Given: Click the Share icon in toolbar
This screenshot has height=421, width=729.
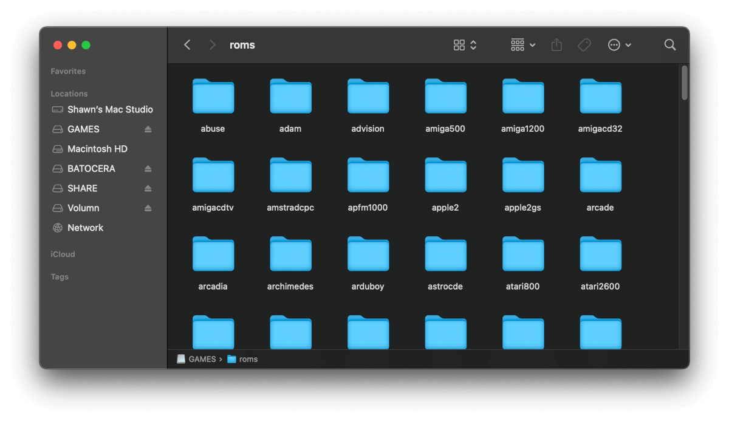Looking at the screenshot, I should 556,45.
